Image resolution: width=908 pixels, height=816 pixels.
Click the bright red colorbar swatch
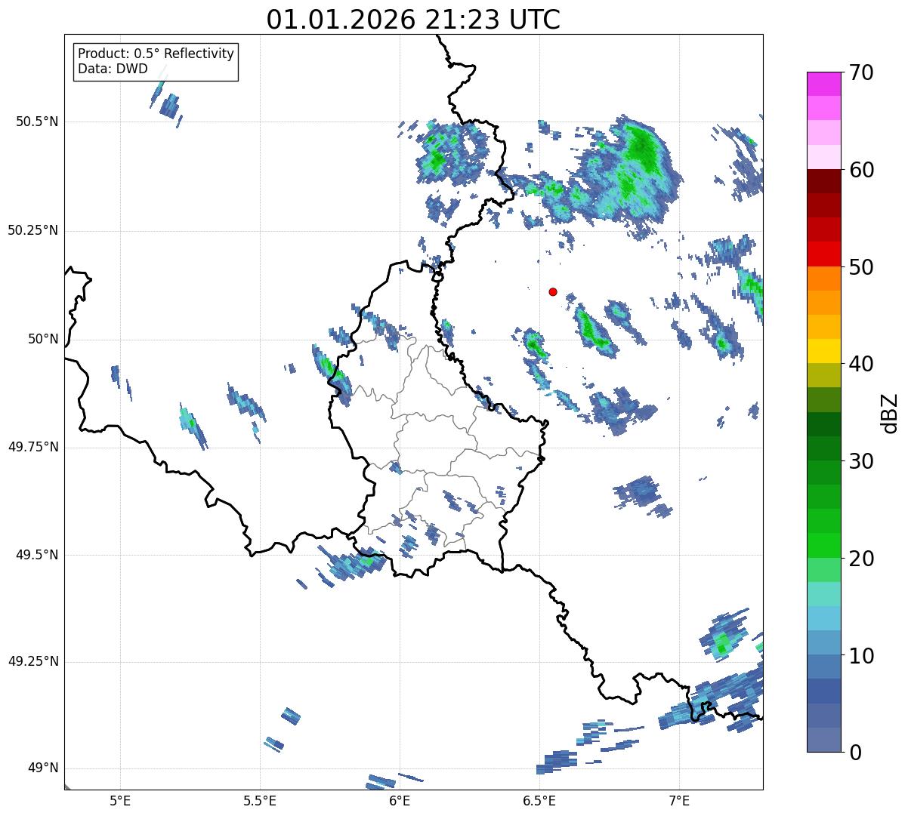coord(823,254)
